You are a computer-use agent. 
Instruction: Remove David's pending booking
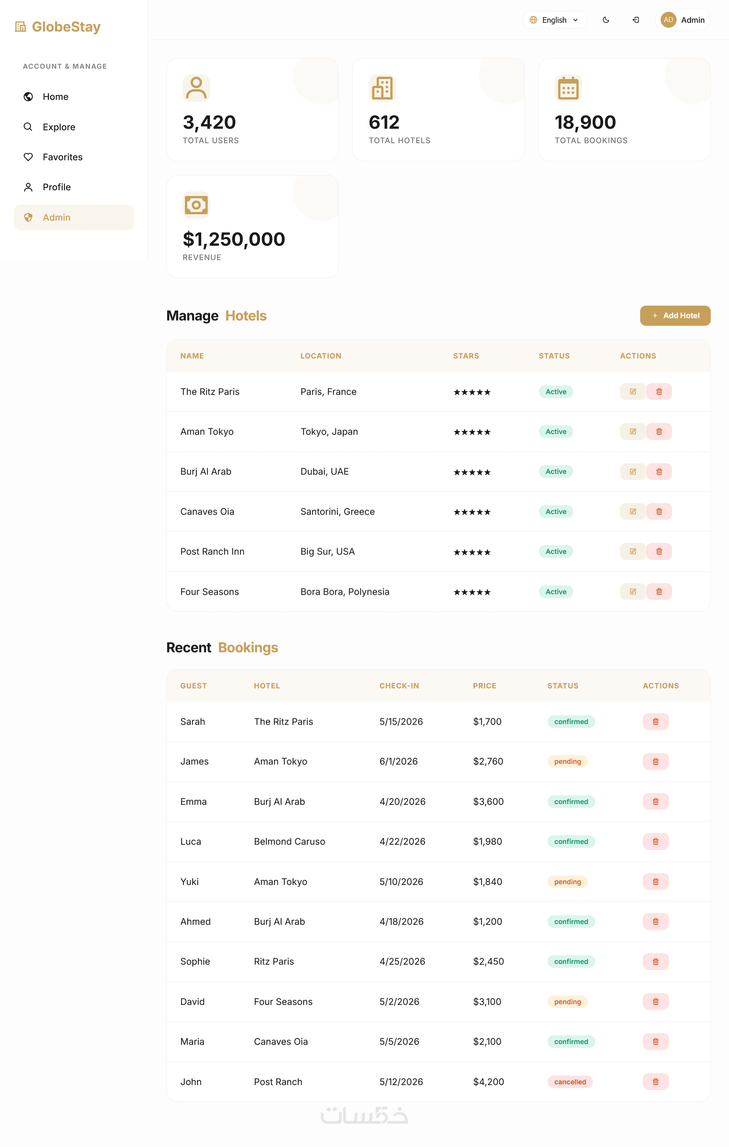[x=655, y=1002]
